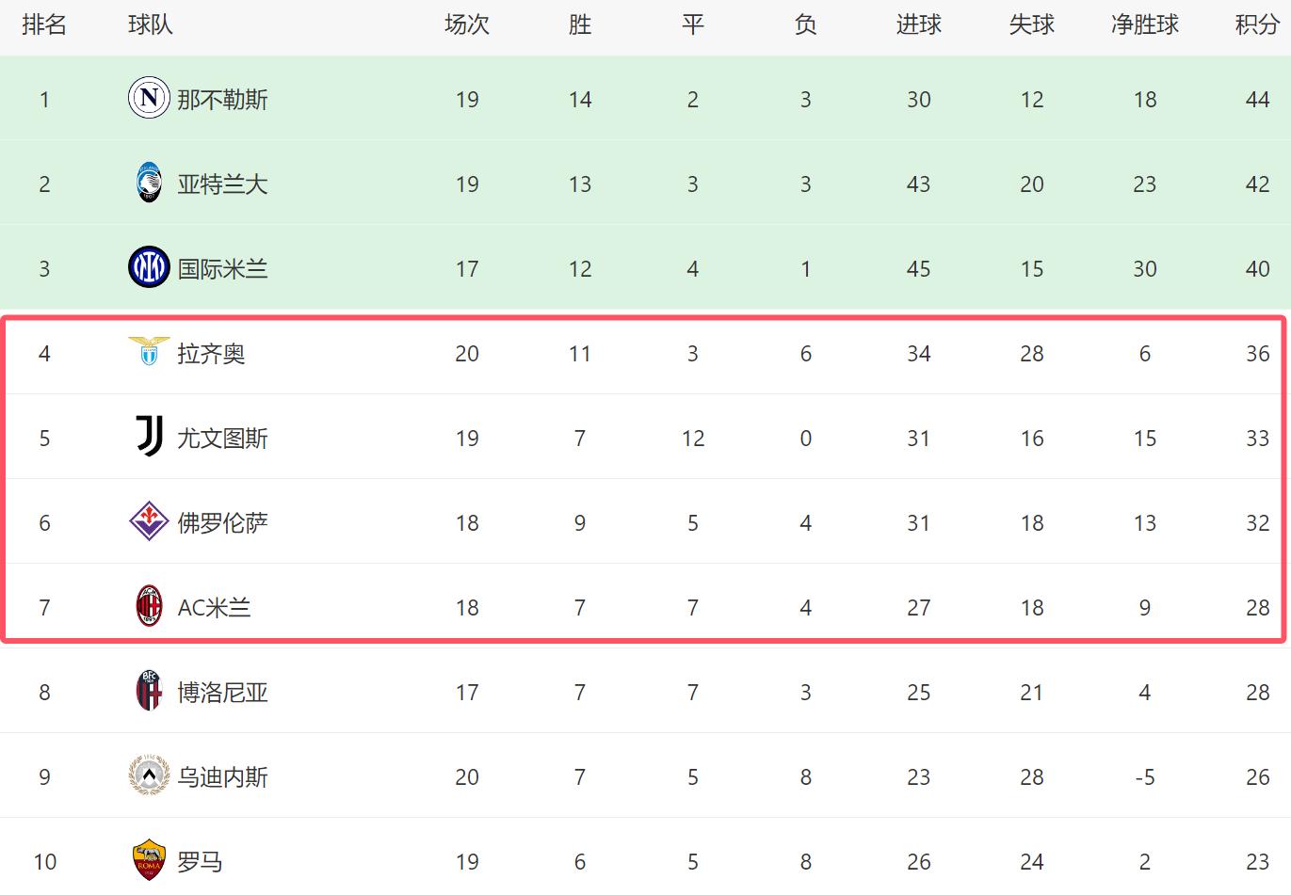Click the Fiorentina purple crest
1291x895 pixels.
(x=149, y=522)
